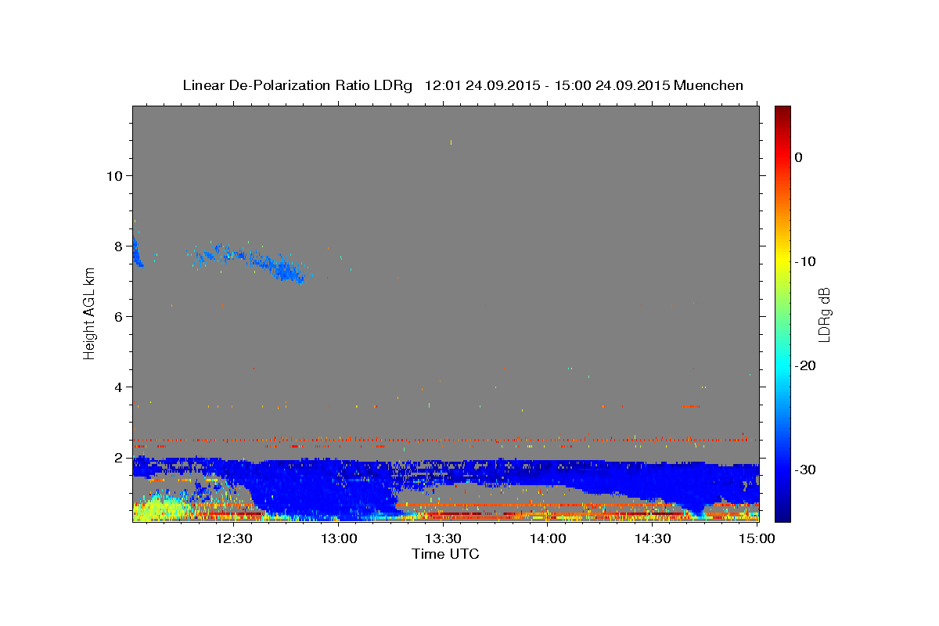The height and width of the screenshot is (626, 939).
Task: Click the 14:00 time tick label
Action: [x=548, y=538]
